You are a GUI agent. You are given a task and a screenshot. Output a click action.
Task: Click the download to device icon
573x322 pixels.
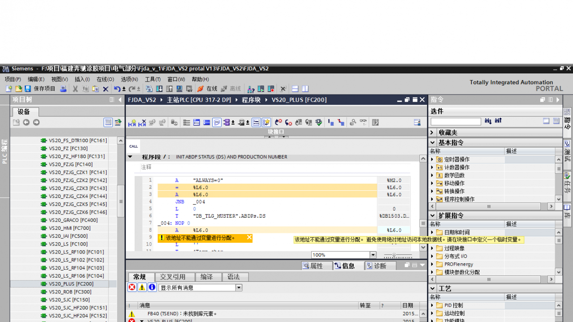[159, 89]
